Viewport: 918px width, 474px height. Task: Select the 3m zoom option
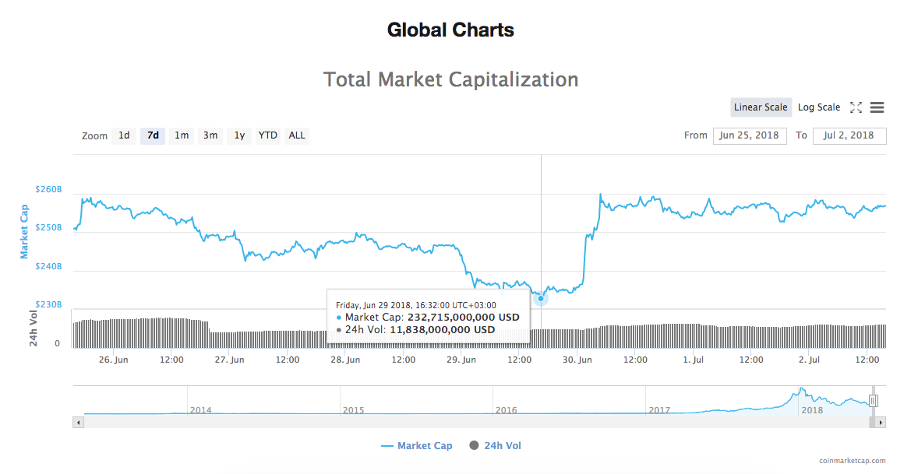(210, 135)
